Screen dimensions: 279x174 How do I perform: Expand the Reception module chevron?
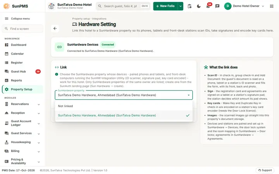39,113
